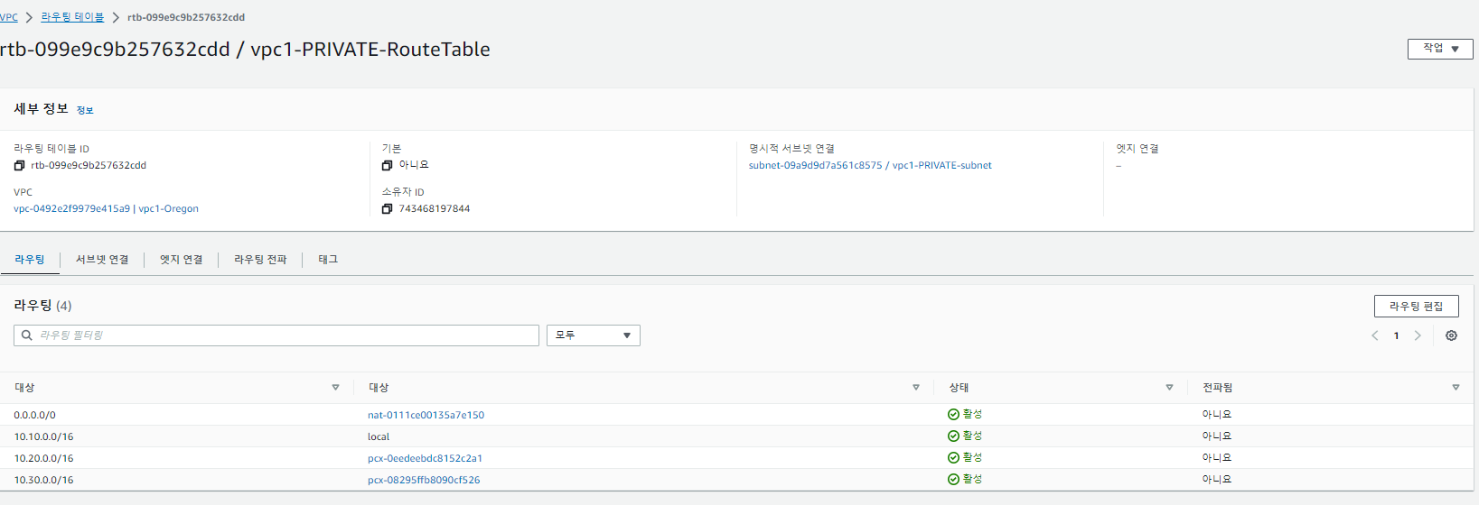This screenshot has height=505, width=1479.
Task: Go to next page of routes
Action: click(x=1418, y=335)
